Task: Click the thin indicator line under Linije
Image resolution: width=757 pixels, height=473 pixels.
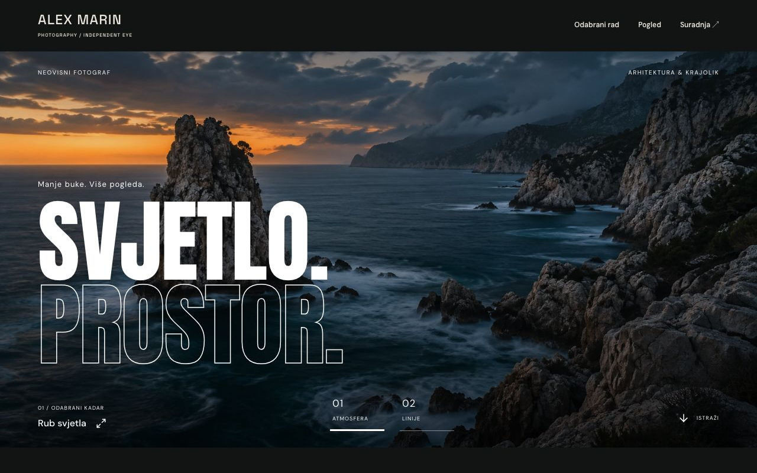Action: click(426, 430)
